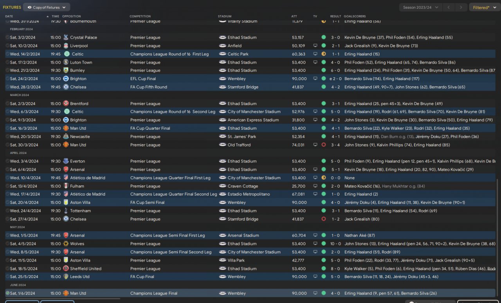501x303 pixels.
Task: Click the Sheffield United club badge
Action: pos(66,269)
